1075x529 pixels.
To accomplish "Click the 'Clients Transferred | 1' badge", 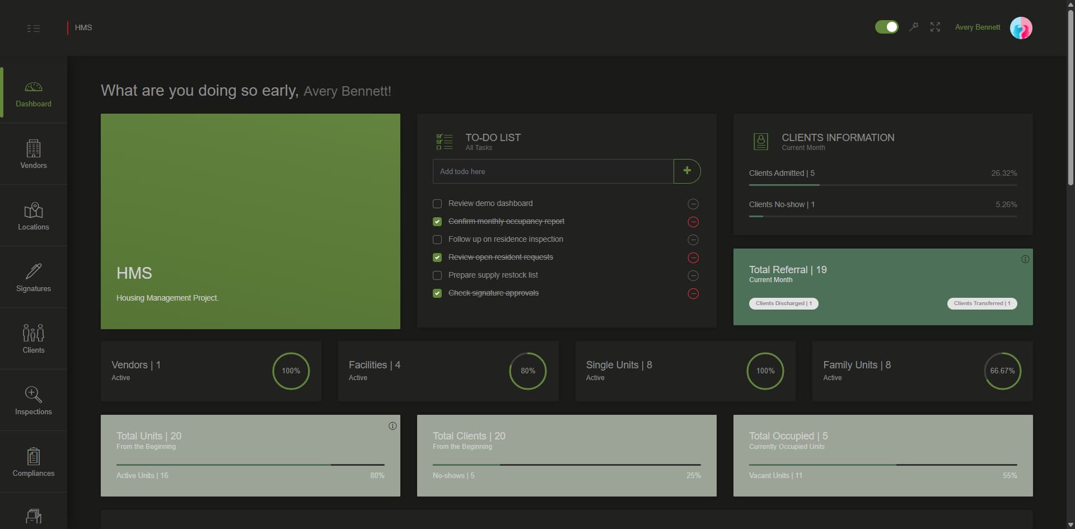I will (982, 303).
